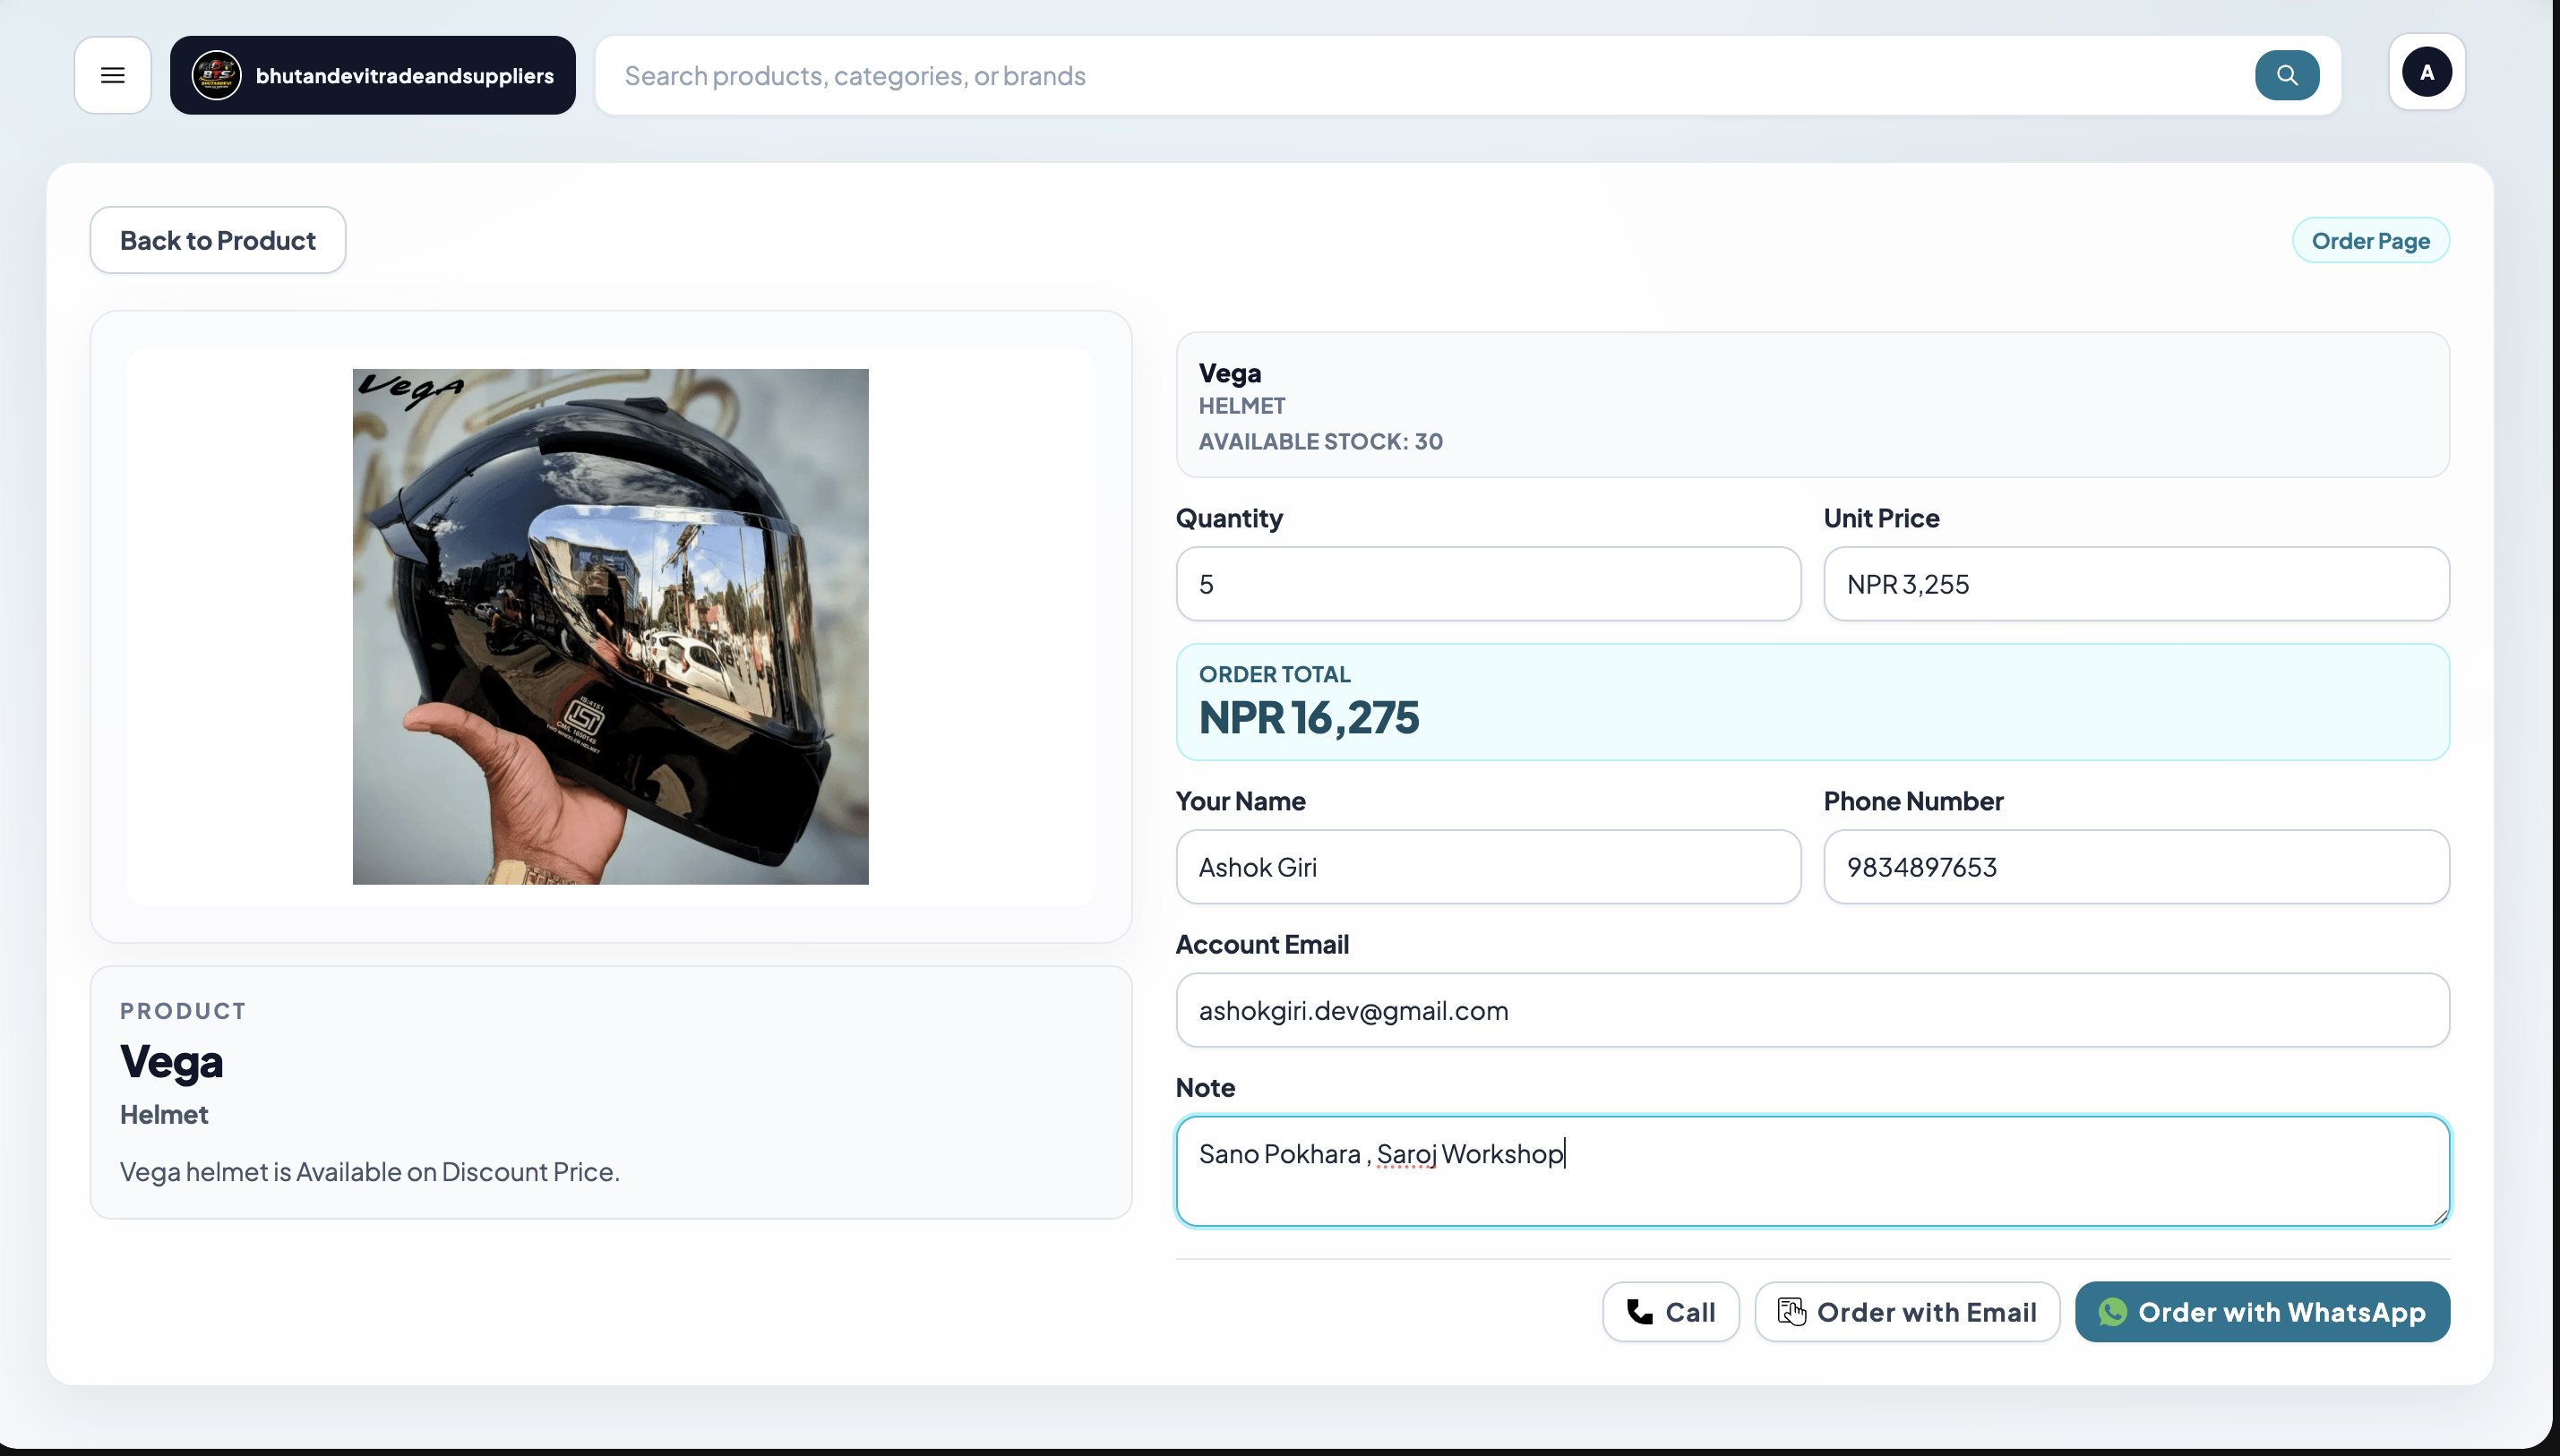Click the Your Name label
The height and width of the screenshot is (1456, 2560).
coord(1240,801)
